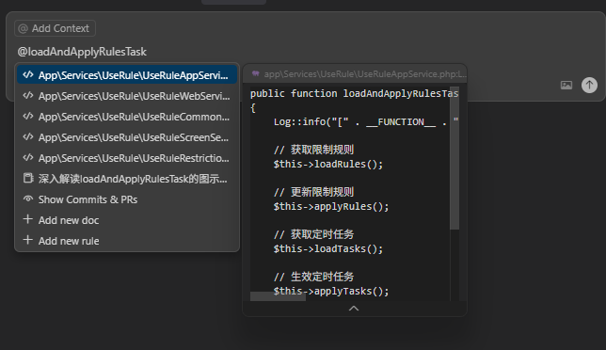The width and height of the screenshot is (606, 350).
Task: Choose Show Commits & PRs
Action: click(x=127, y=199)
